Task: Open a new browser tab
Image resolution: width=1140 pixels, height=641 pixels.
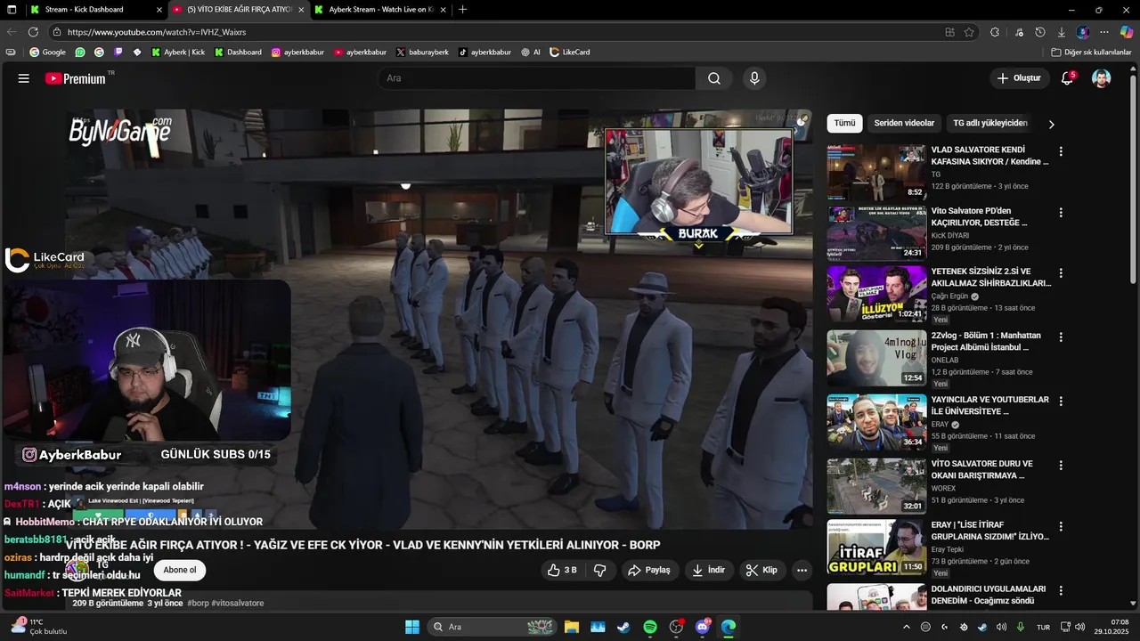Action: 462,10
